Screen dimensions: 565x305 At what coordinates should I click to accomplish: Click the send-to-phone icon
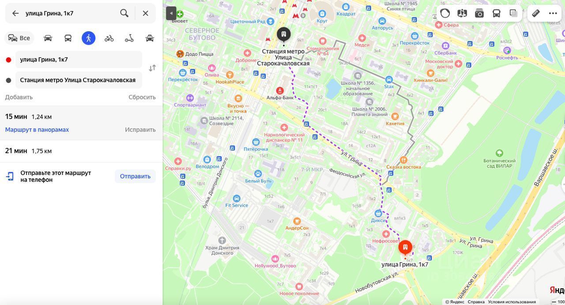point(10,176)
